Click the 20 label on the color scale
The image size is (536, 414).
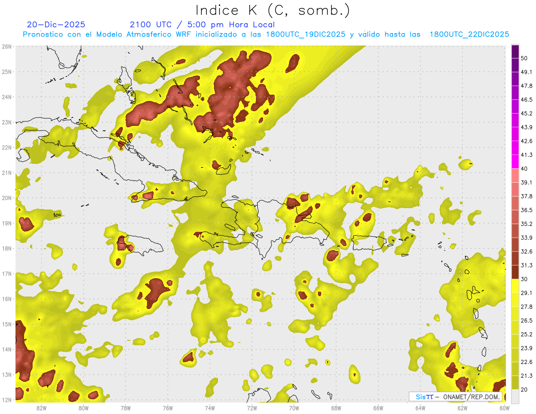(524, 390)
